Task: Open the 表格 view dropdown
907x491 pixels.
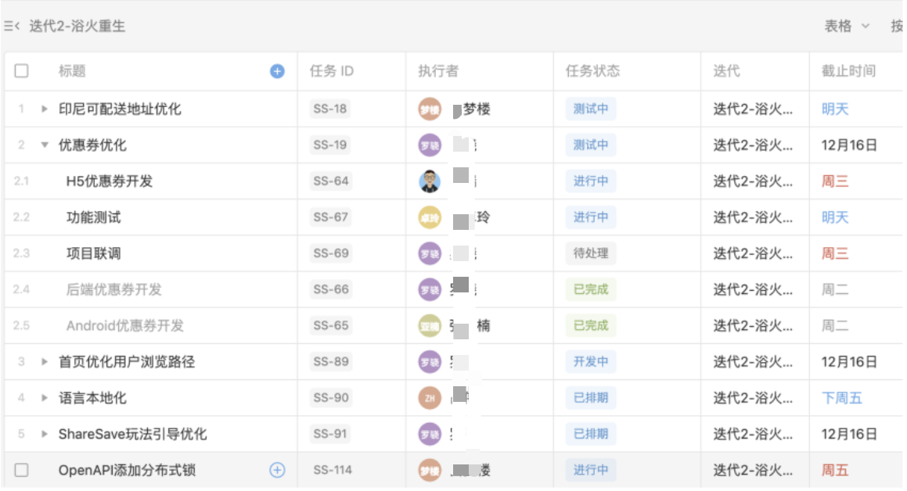Action: pyautogui.click(x=846, y=26)
